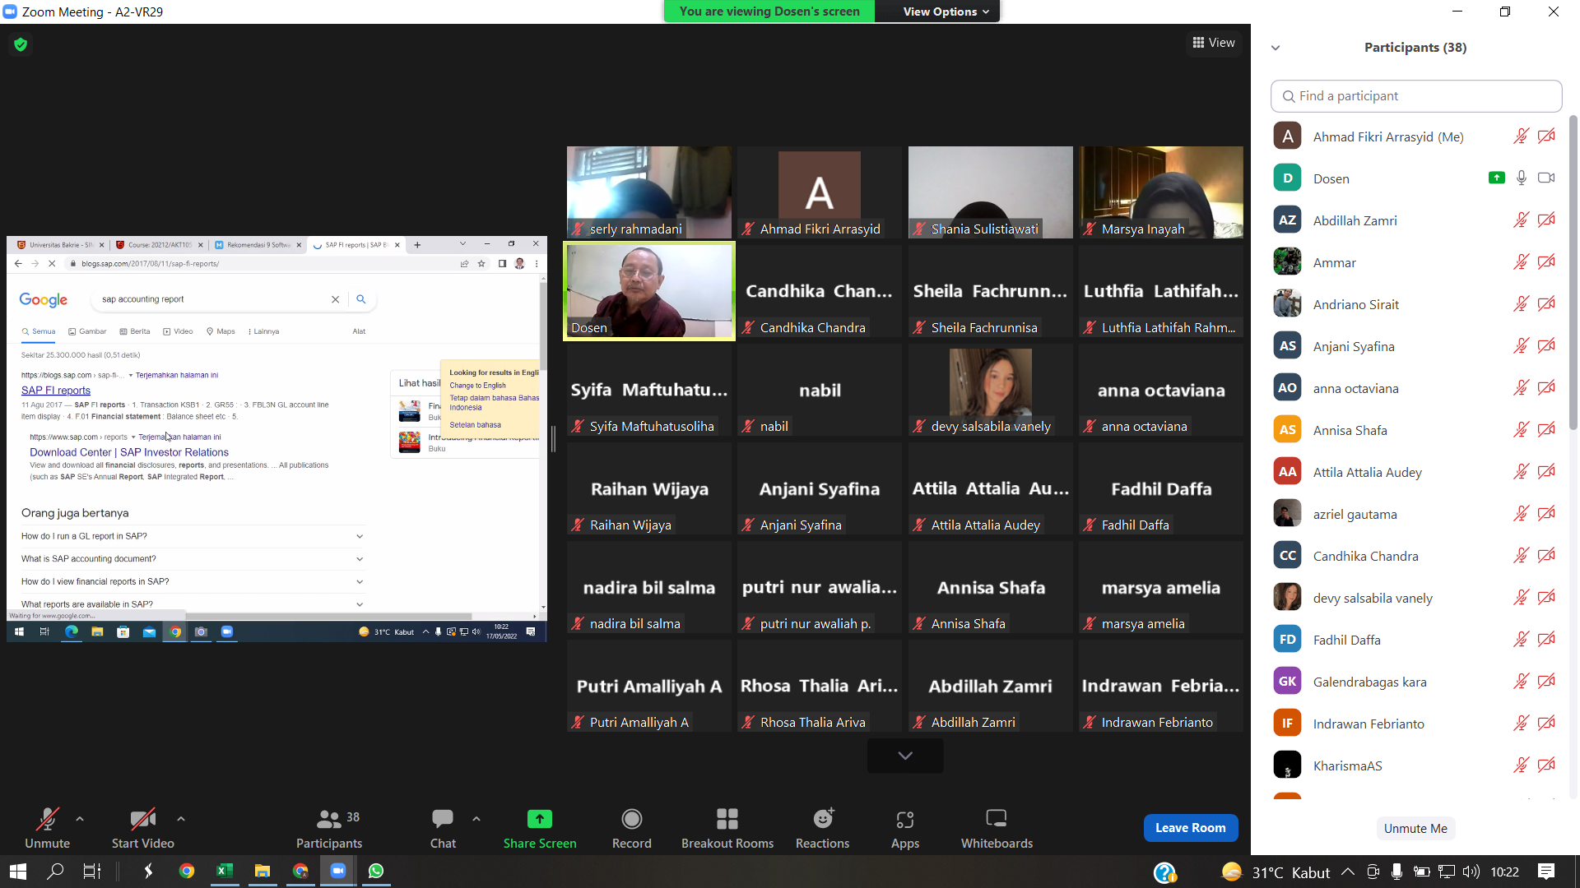Open the Reactions emoji icon
The image size is (1580, 888).
click(x=823, y=818)
